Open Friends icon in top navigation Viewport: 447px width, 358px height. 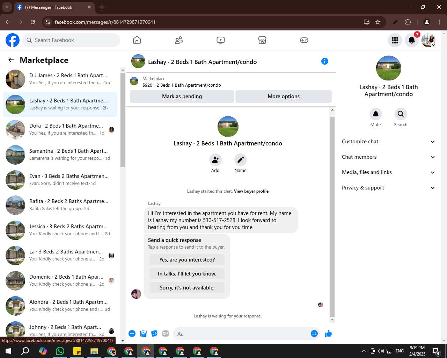click(179, 40)
